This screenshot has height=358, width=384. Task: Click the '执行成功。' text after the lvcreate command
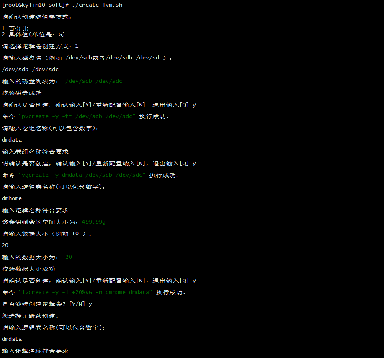pyautogui.click(x=171, y=292)
